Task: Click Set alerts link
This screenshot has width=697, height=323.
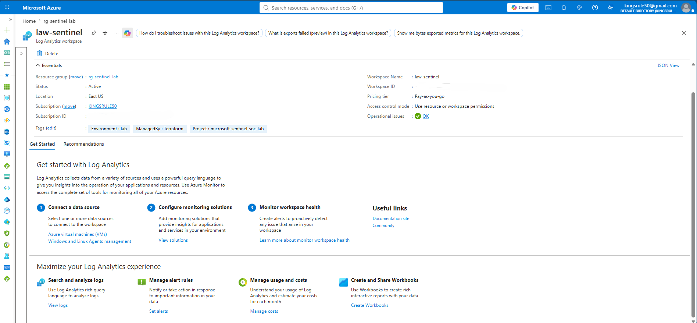Action: [158, 311]
